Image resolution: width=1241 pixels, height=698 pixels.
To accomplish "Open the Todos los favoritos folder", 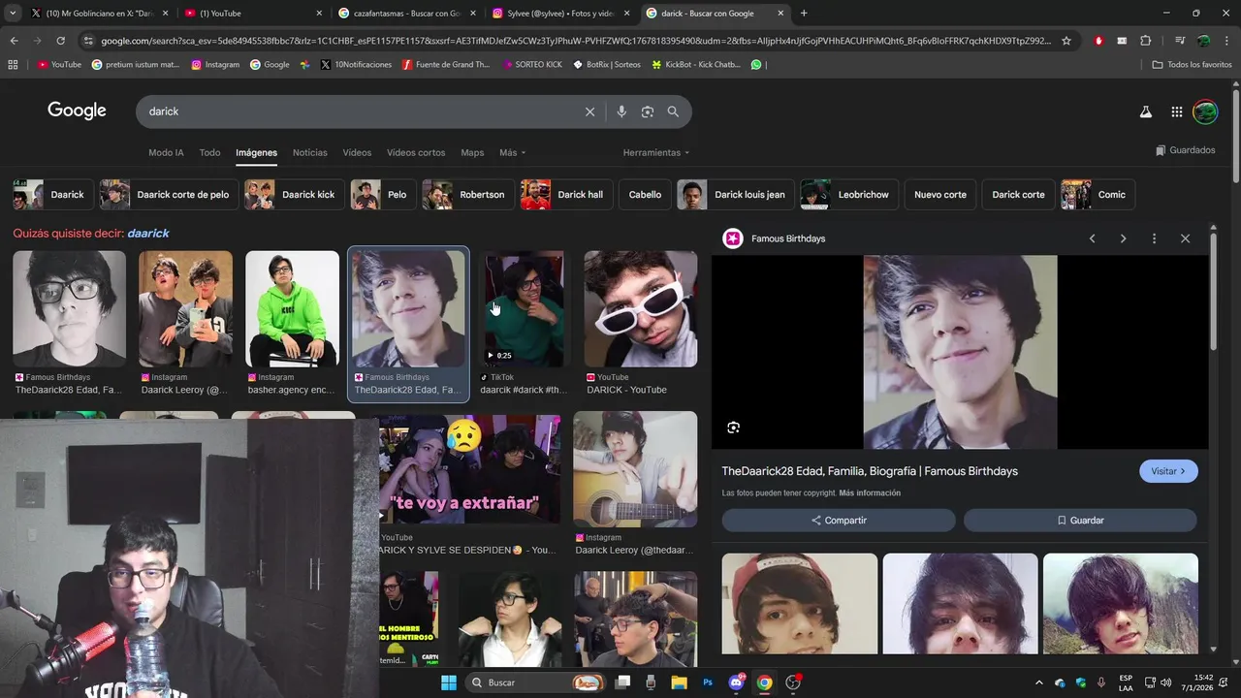I will 1192,64.
